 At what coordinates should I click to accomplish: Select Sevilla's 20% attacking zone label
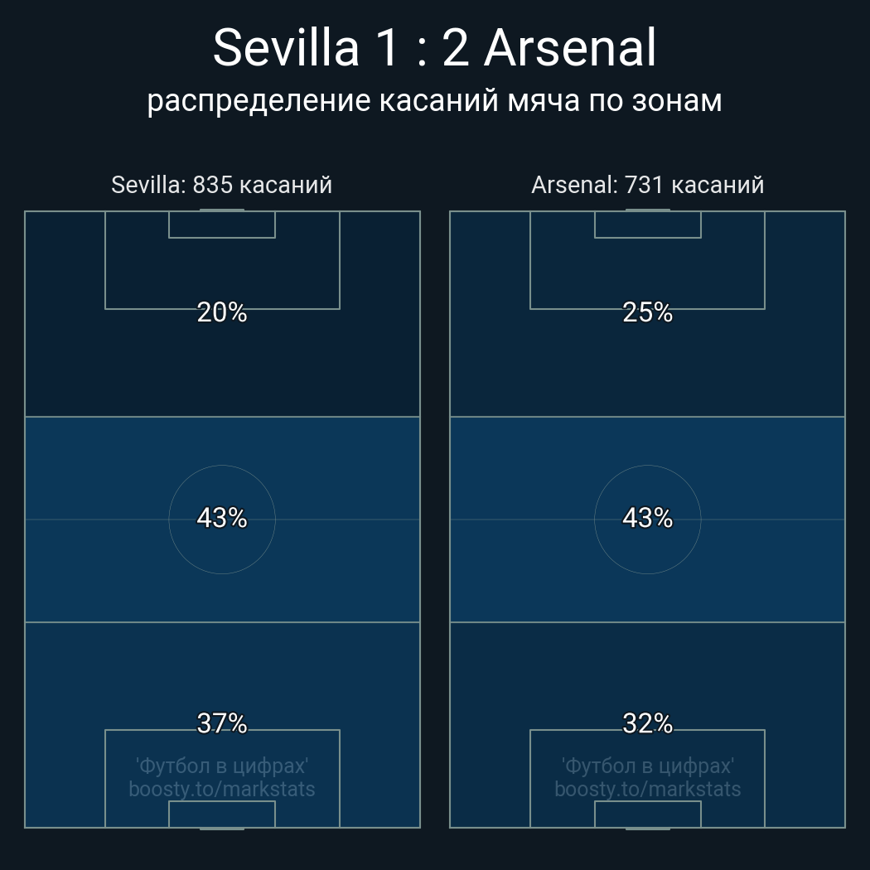point(222,312)
